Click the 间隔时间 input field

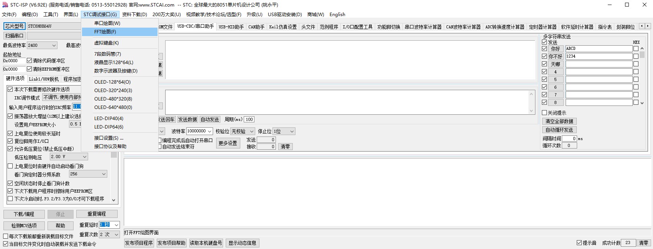click(569, 139)
